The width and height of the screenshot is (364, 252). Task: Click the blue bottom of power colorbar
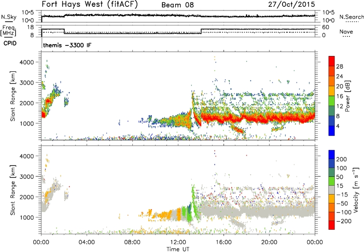332,131
